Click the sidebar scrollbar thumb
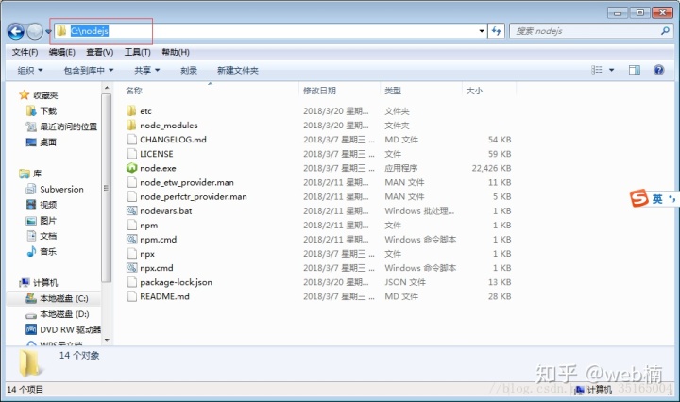 pos(107,188)
